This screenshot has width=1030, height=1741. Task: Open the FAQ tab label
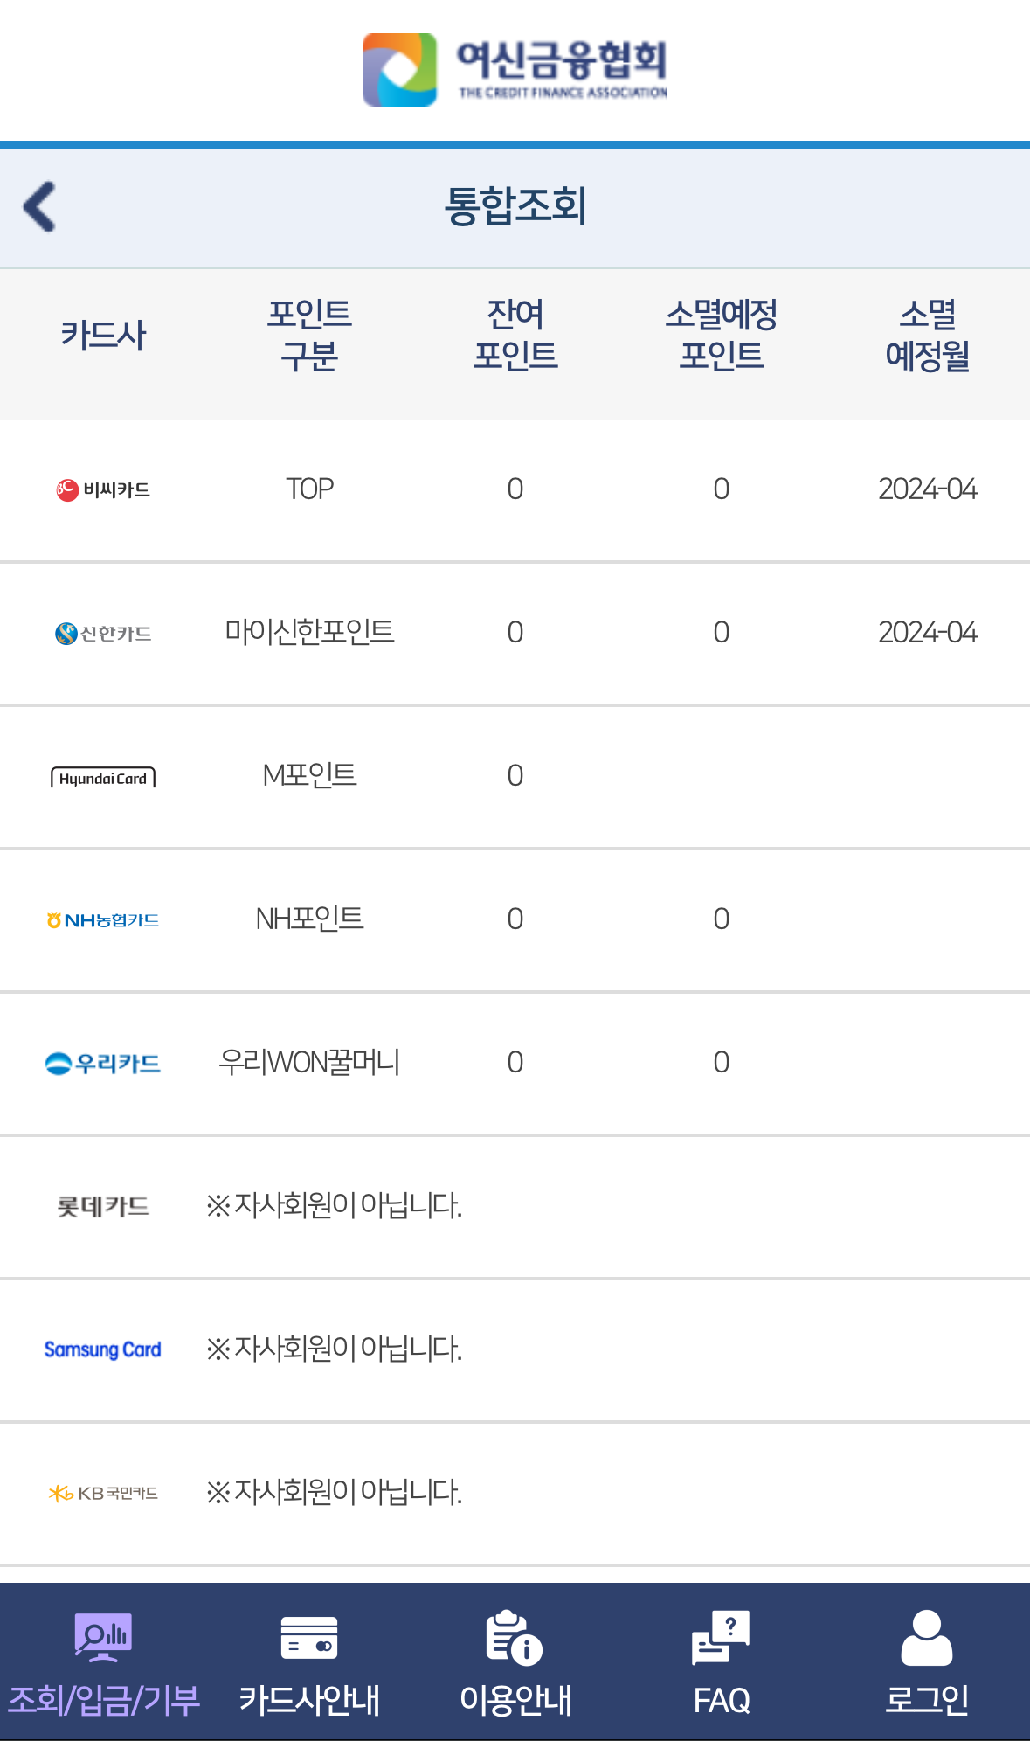pyautogui.click(x=722, y=1701)
